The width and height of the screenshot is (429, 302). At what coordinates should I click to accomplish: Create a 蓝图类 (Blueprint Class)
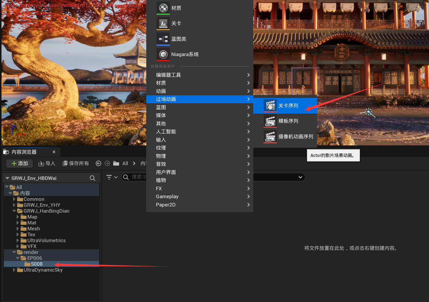pos(178,39)
